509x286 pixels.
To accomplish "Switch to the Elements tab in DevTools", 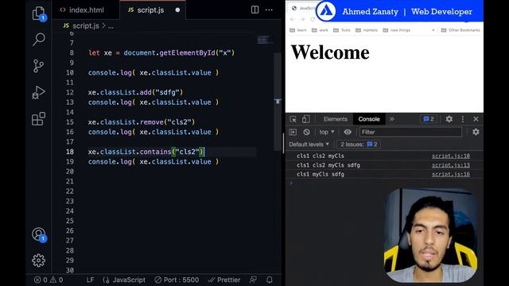I will tap(336, 119).
